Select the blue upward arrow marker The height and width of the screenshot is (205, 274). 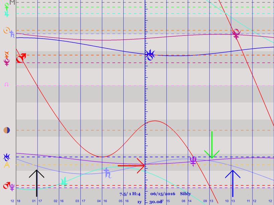click(x=233, y=183)
